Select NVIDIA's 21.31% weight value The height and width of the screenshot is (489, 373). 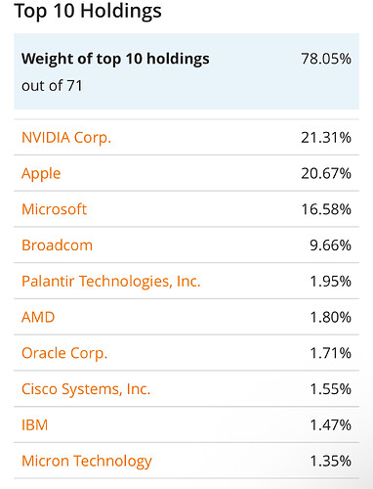pos(326,138)
